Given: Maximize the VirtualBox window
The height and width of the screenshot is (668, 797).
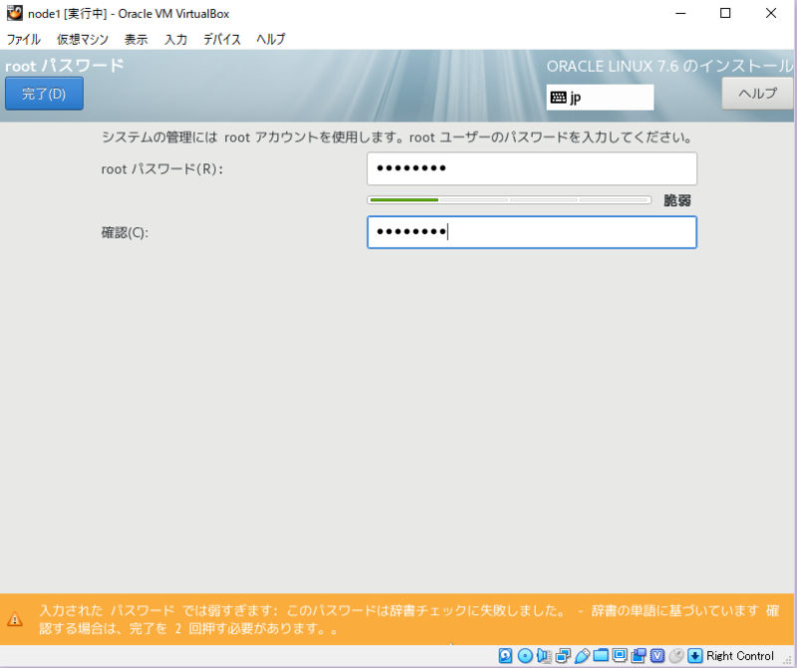Looking at the screenshot, I should click(725, 13).
